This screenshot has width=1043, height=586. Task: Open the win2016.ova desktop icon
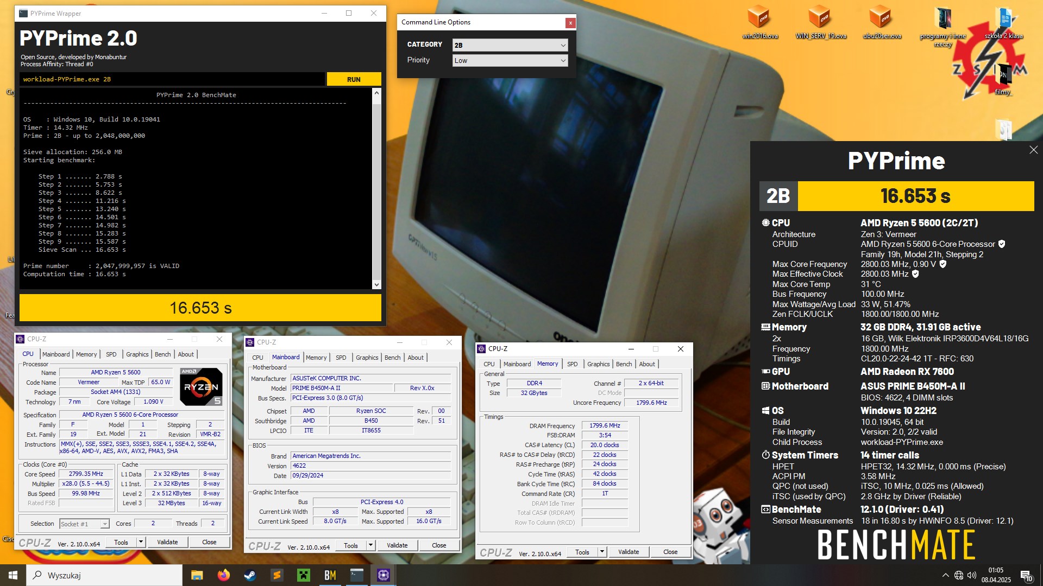pyautogui.click(x=759, y=22)
